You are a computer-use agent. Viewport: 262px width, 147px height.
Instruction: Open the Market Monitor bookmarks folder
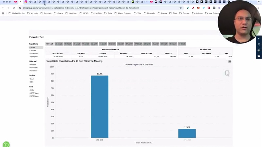click(16, 13)
